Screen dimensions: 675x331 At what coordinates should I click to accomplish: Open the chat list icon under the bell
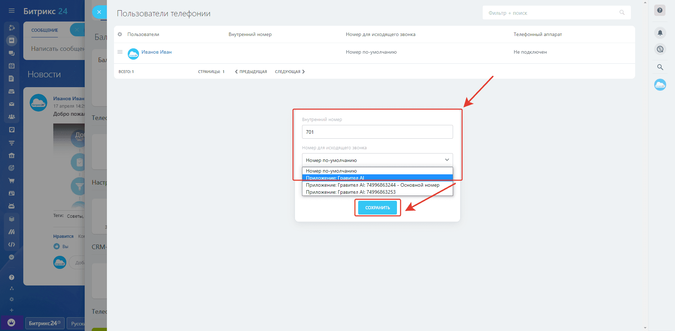coord(660,49)
